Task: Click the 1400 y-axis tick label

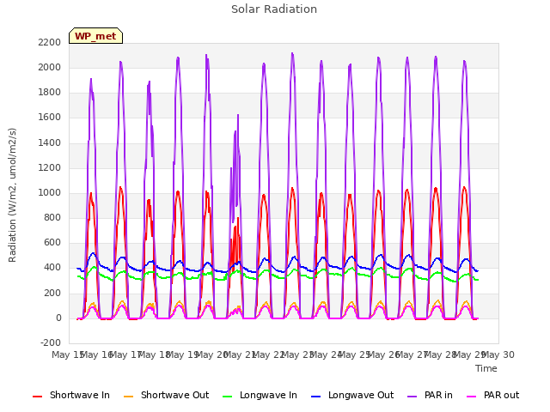Action: [x=50, y=142]
